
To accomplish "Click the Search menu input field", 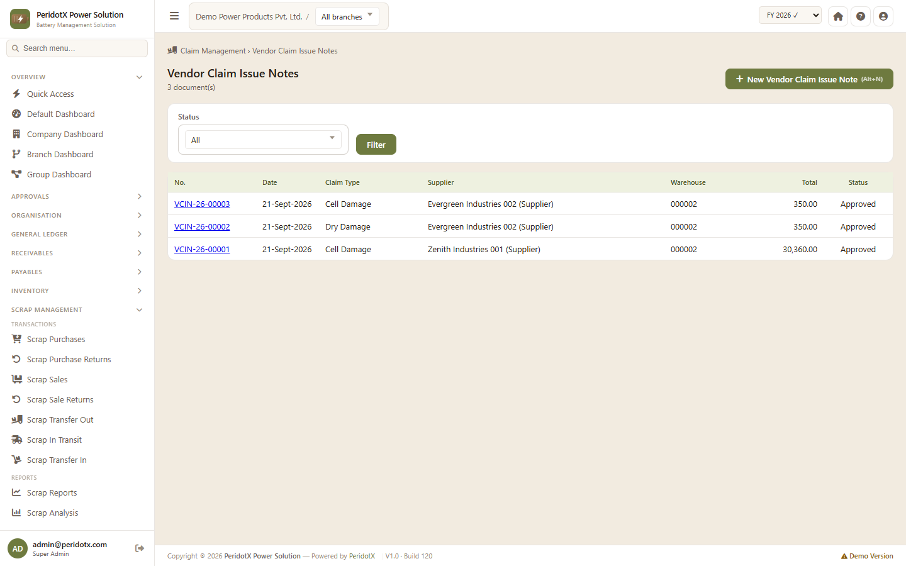I will (77, 48).
